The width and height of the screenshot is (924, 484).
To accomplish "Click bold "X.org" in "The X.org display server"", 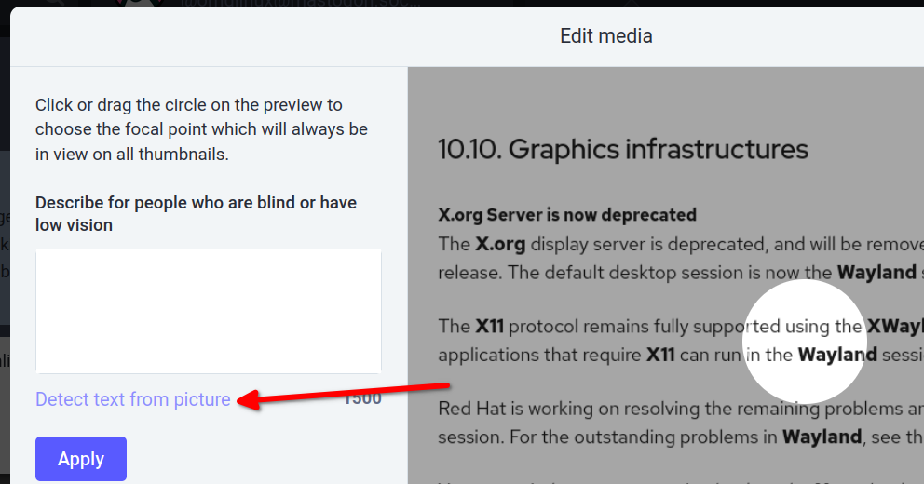I will [500, 244].
